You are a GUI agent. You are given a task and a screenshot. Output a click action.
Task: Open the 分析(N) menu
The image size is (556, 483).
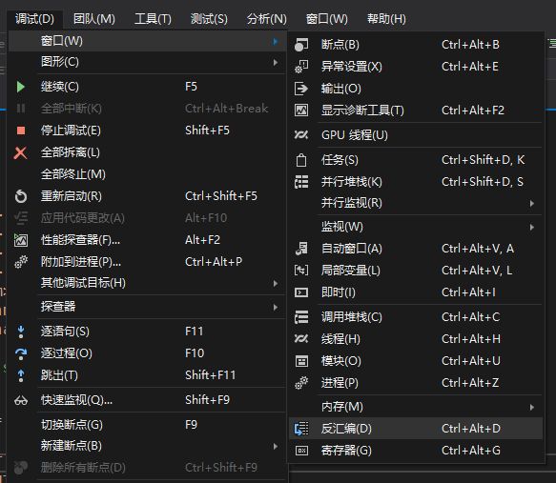[267, 19]
